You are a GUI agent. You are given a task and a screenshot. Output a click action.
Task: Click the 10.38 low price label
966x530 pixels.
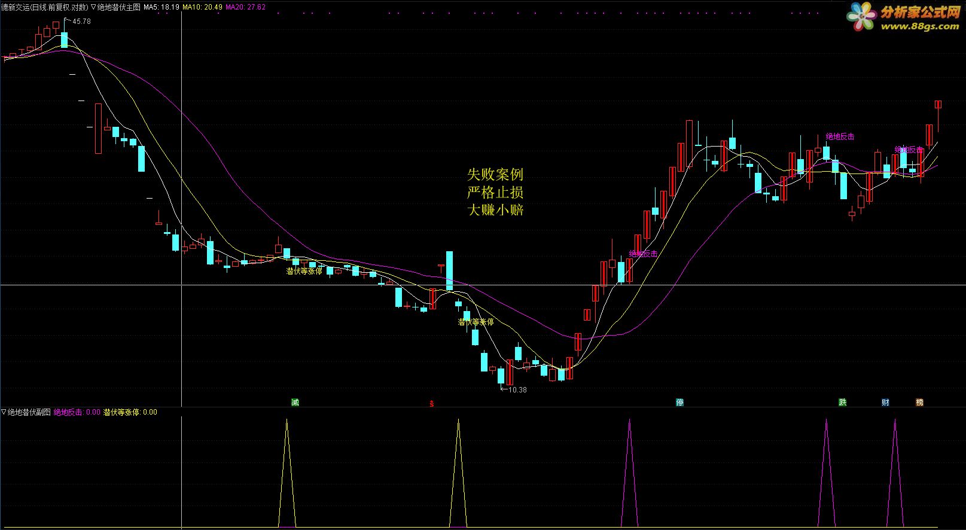517,390
